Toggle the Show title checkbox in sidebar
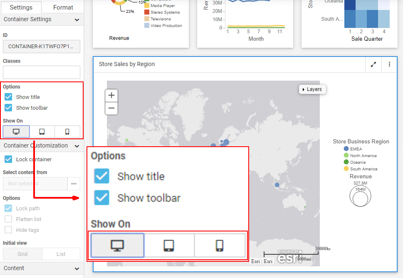This screenshot has height=278, width=403. pos(8,97)
